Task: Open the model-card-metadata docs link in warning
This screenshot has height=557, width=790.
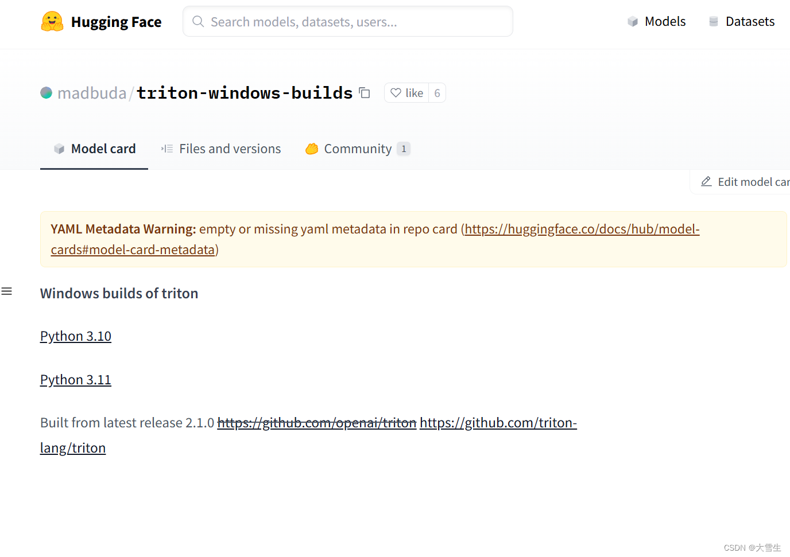Action: 374,239
